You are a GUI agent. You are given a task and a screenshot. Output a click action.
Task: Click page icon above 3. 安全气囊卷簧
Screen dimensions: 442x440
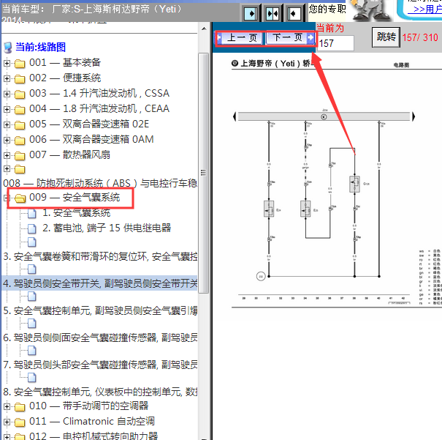[32, 242]
